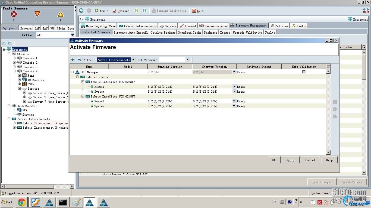Screen dimensions: 371x208
Task: Click the column chooser icon behind dialog near Status
Action: [364, 47]
